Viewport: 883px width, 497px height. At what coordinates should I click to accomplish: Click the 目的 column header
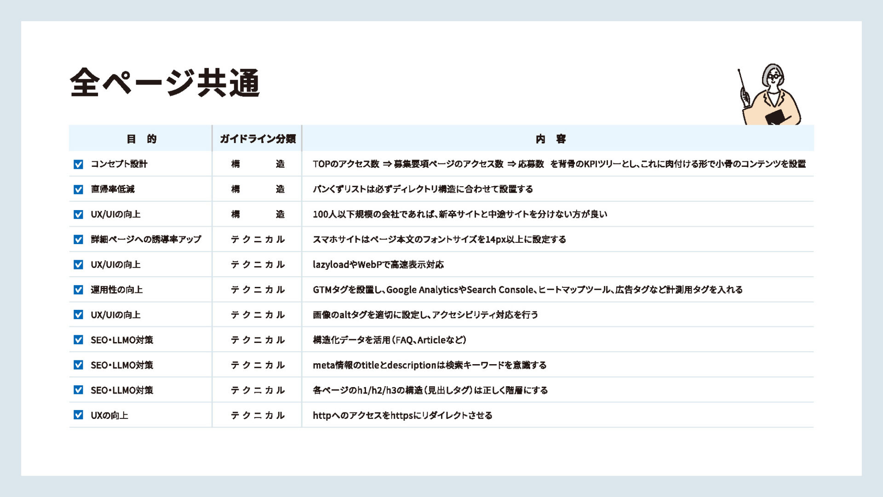click(x=141, y=139)
